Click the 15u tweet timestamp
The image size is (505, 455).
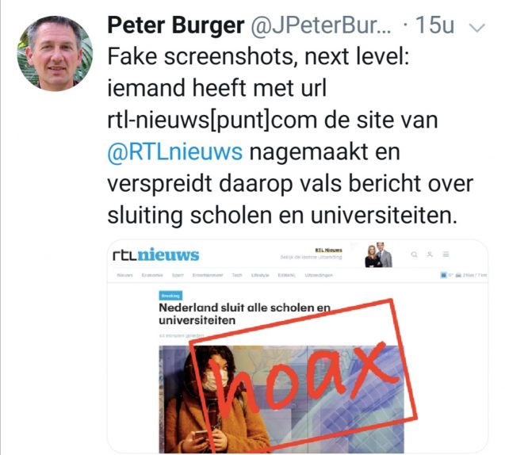coord(434,25)
